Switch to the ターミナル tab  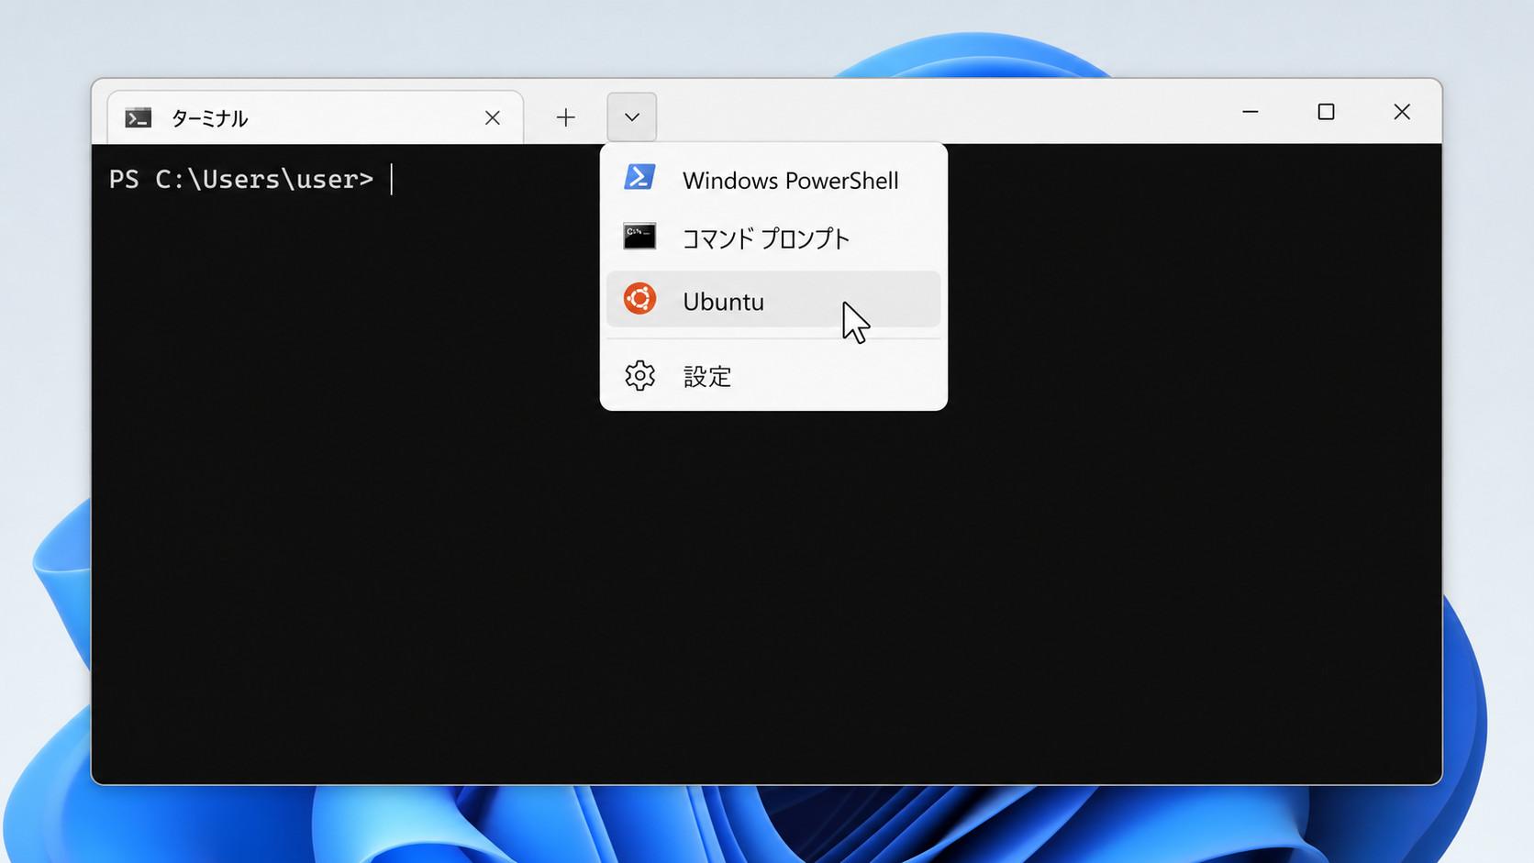[315, 117]
